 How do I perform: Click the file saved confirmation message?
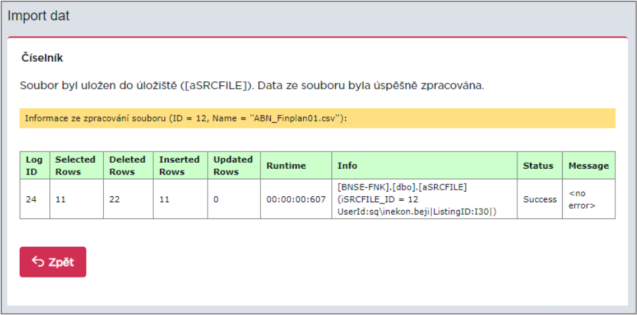252,87
